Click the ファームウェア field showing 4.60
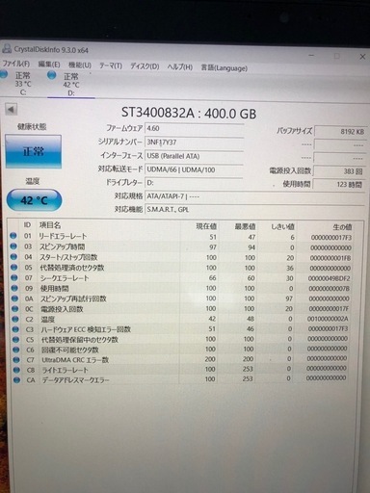The image size is (370, 493). coord(195,129)
